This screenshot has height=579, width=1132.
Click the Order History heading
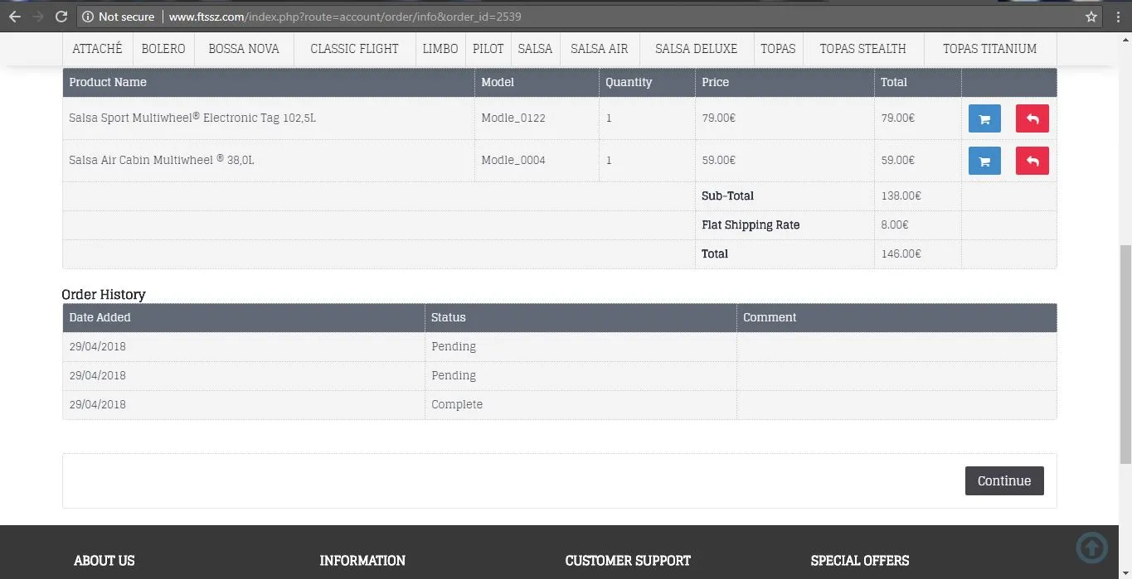104,294
